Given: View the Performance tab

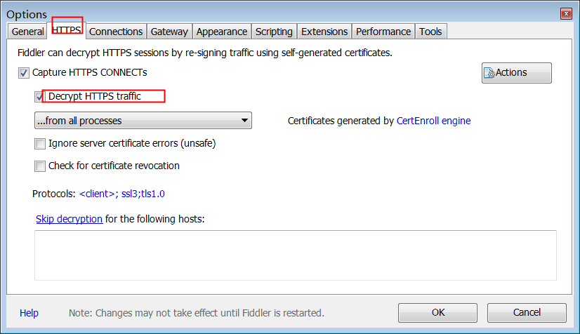Looking at the screenshot, I should point(383,32).
